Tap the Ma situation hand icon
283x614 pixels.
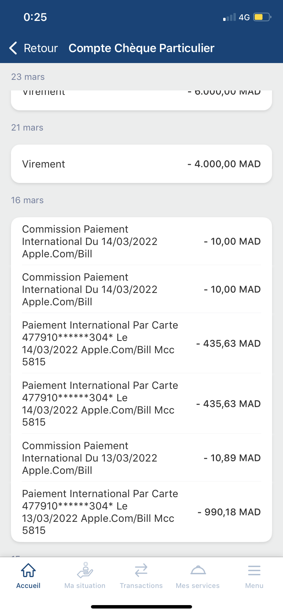pyautogui.click(x=85, y=570)
